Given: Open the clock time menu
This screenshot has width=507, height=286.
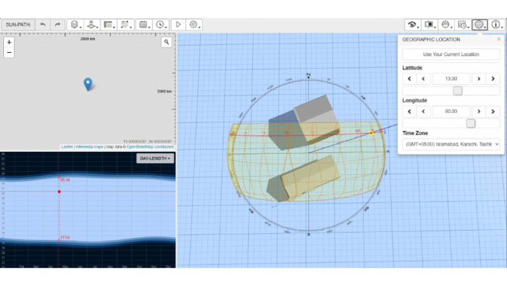Looking at the screenshot, I should [x=160, y=24].
